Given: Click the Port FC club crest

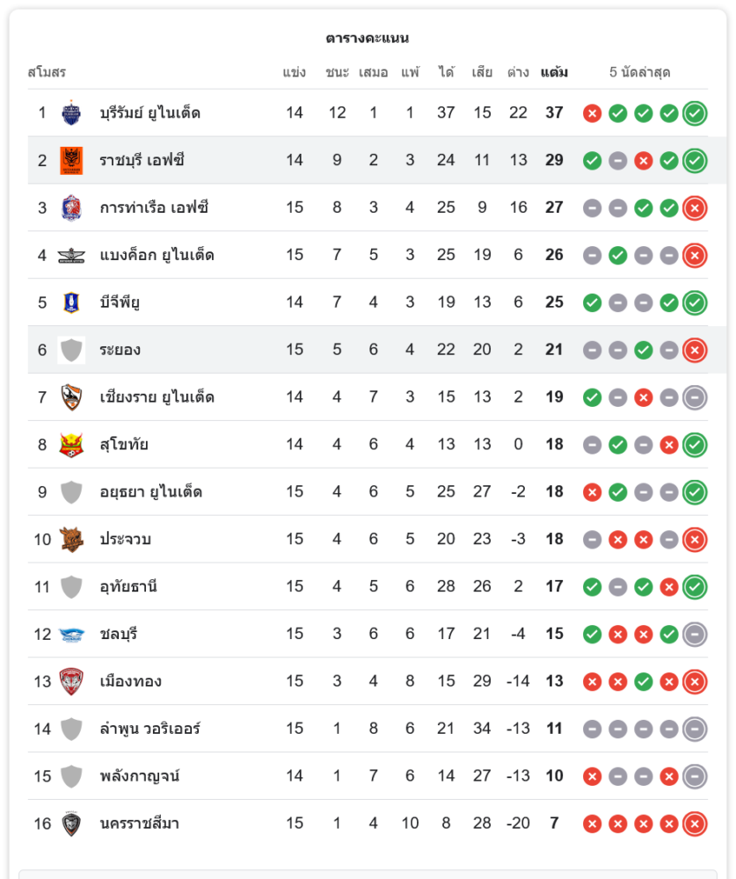Looking at the screenshot, I should click(71, 207).
